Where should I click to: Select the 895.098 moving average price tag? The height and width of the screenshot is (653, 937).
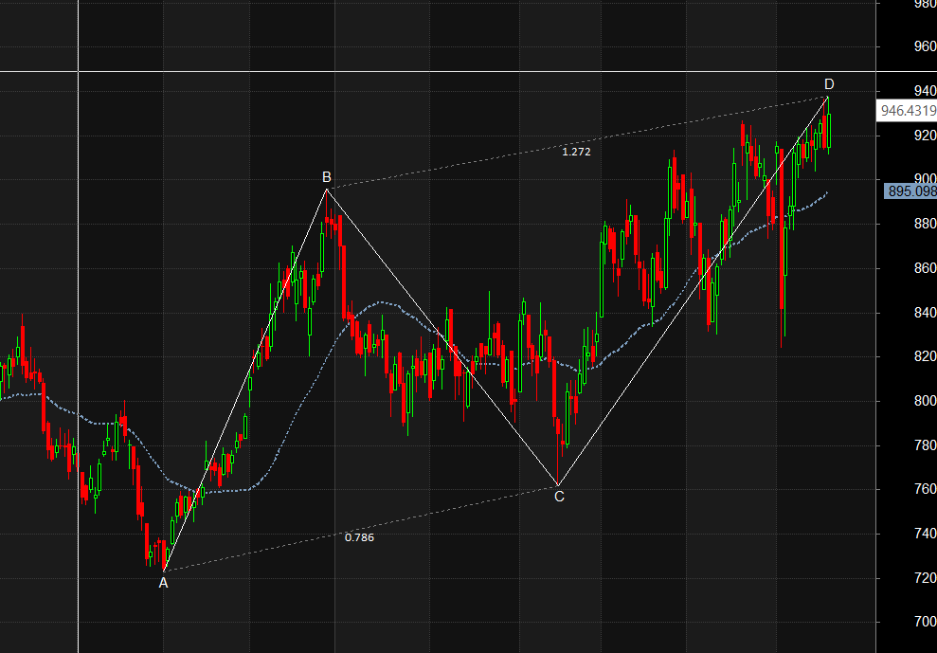click(x=910, y=191)
